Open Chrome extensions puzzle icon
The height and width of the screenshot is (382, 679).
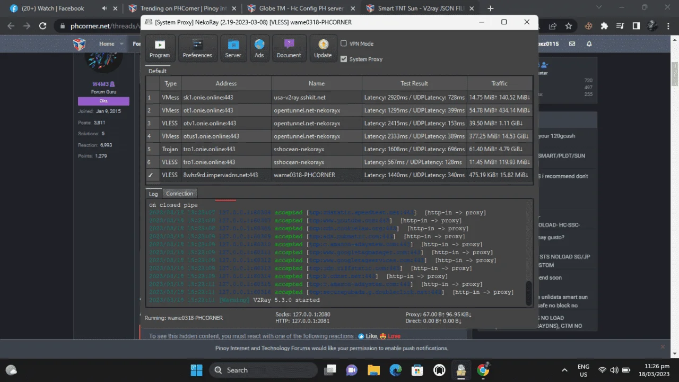pyautogui.click(x=604, y=26)
